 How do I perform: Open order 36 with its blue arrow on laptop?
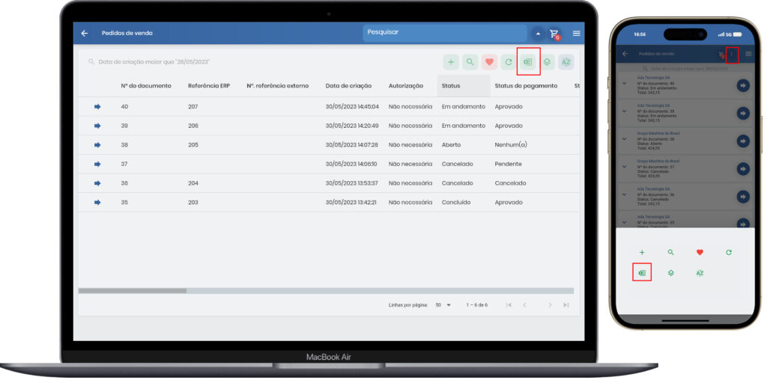click(97, 183)
